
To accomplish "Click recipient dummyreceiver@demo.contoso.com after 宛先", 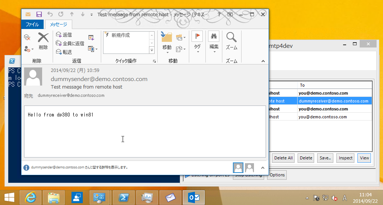I will click(71, 95).
